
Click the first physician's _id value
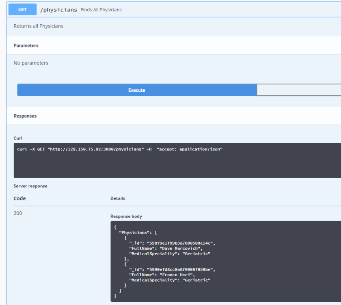click(180, 243)
